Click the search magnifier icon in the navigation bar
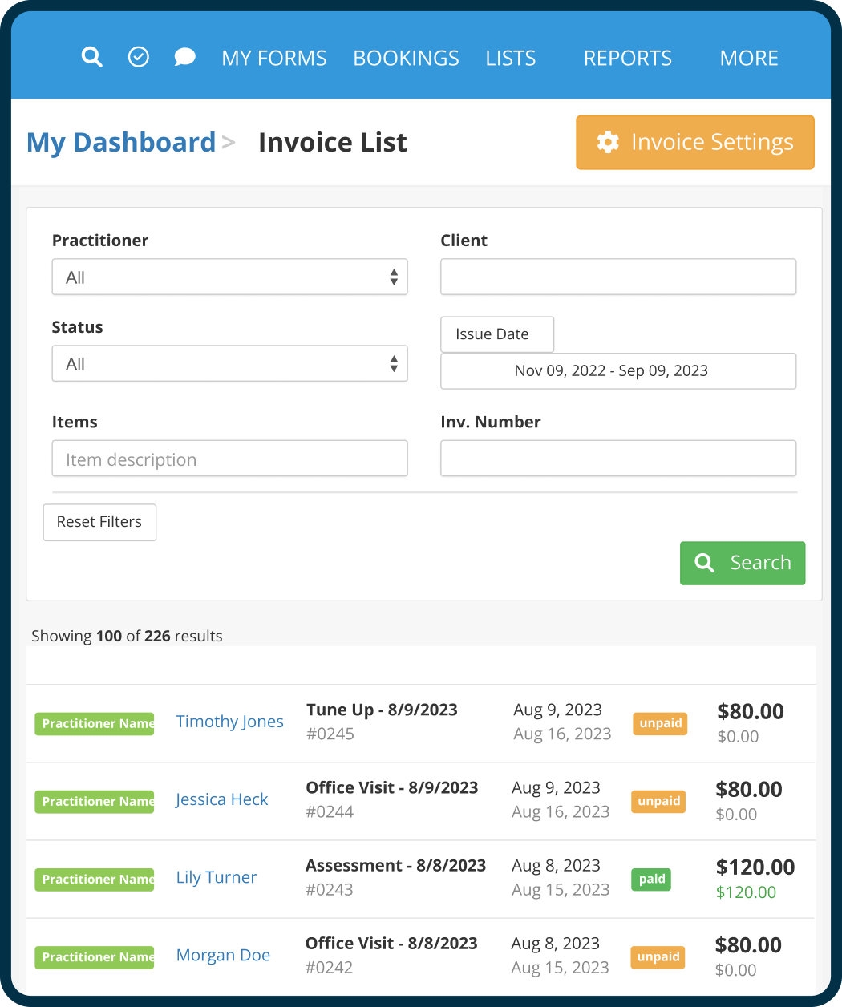This screenshot has height=1007, width=842. tap(91, 57)
